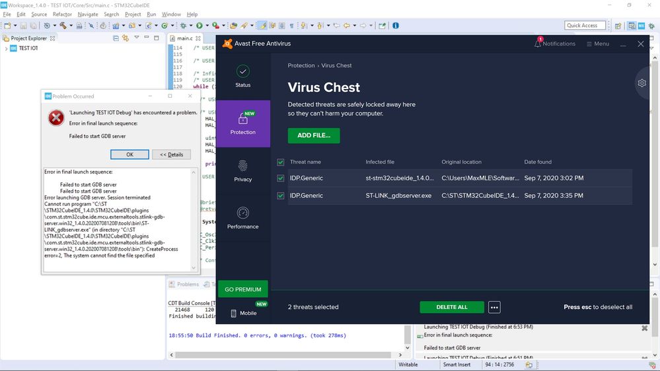Click the Quick Access search field

click(585, 26)
